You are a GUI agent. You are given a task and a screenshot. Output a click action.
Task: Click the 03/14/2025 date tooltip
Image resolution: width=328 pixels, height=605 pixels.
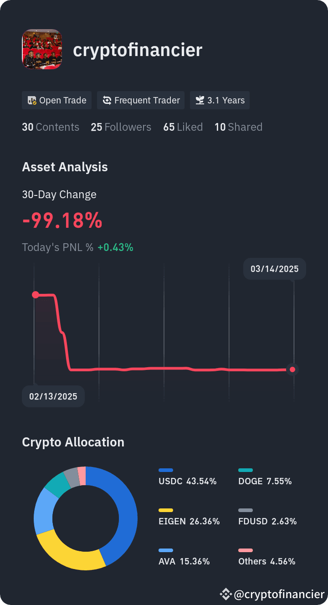[x=275, y=269]
